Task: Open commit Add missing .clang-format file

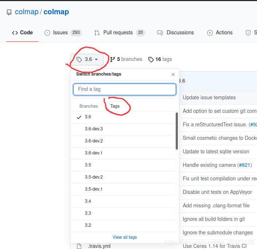Action: click(216, 206)
